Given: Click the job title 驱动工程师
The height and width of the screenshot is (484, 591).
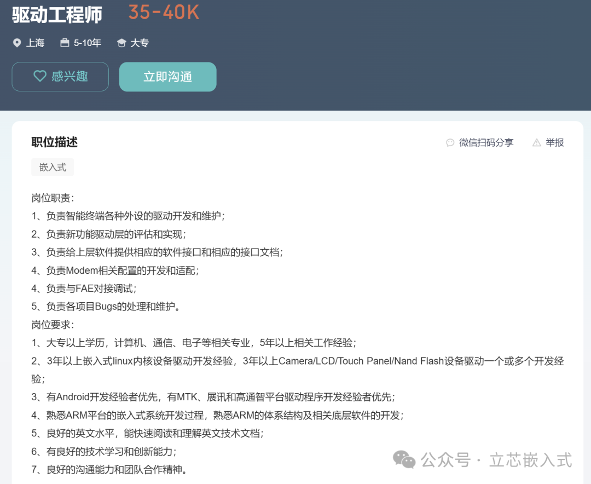Looking at the screenshot, I should pos(57,15).
